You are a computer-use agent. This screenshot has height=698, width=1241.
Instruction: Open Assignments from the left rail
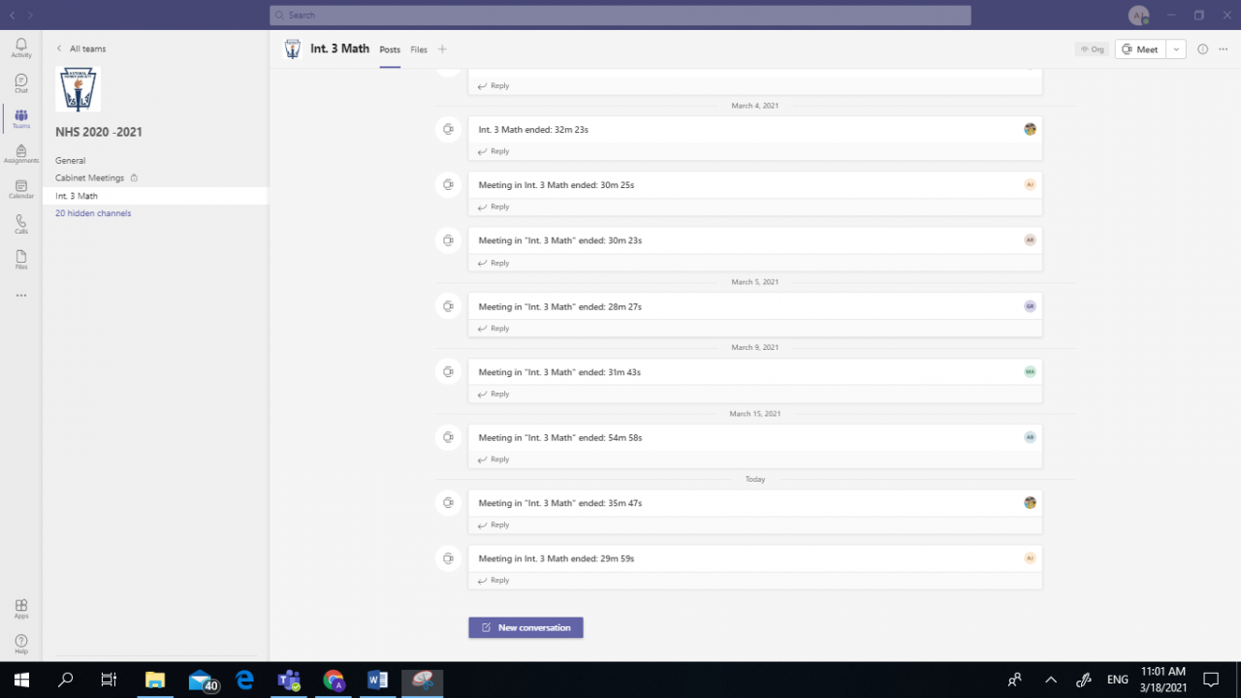point(20,154)
